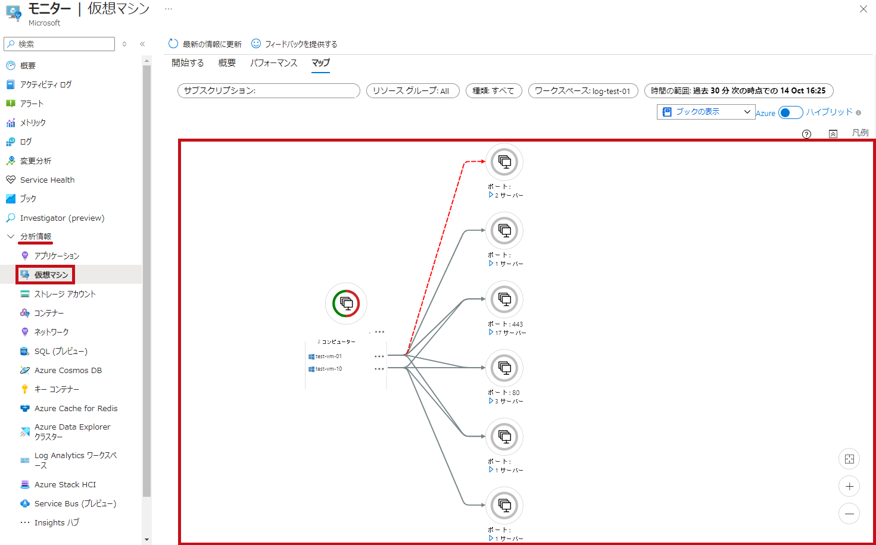Switch to the マップ tab

[320, 62]
